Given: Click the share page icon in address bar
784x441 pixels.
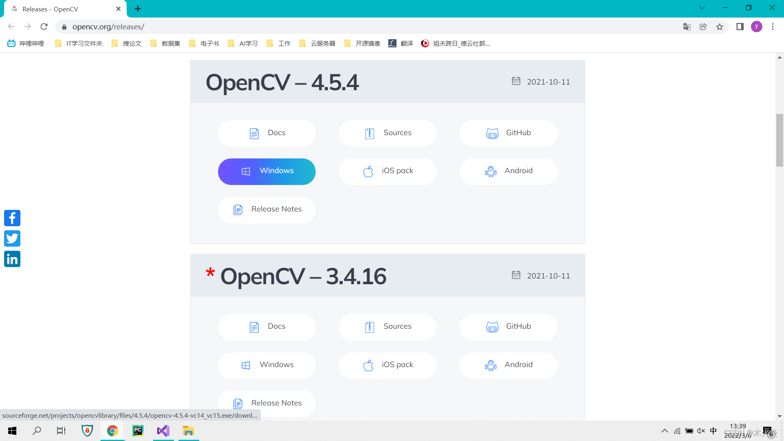Looking at the screenshot, I should 703,27.
